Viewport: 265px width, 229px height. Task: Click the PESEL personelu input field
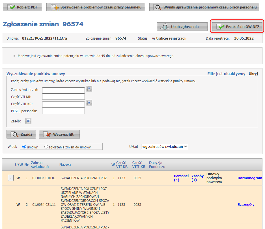click(63, 111)
